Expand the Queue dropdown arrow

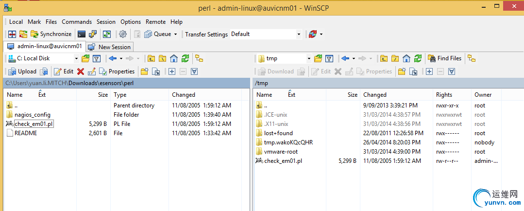pyautogui.click(x=175, y=34)
